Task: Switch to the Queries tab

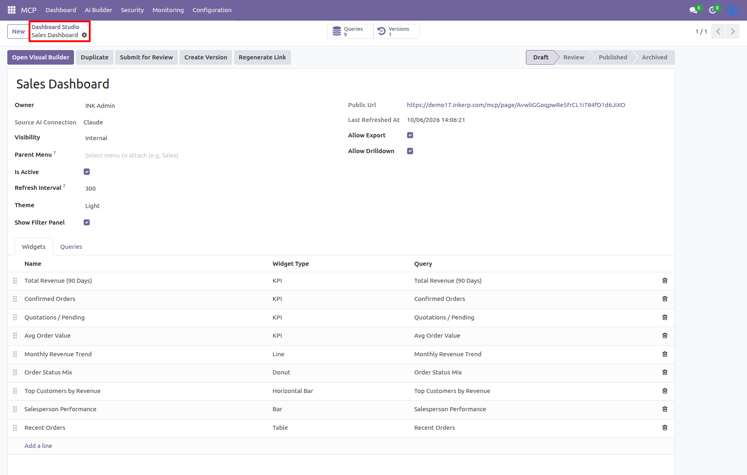Action: coord(71,247)
